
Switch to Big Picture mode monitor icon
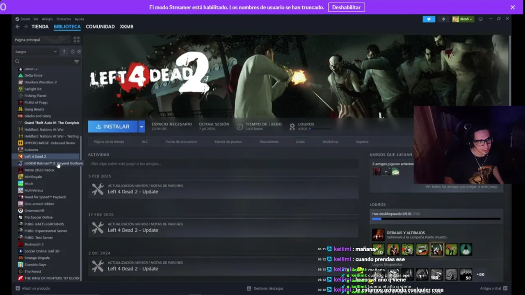480,19
